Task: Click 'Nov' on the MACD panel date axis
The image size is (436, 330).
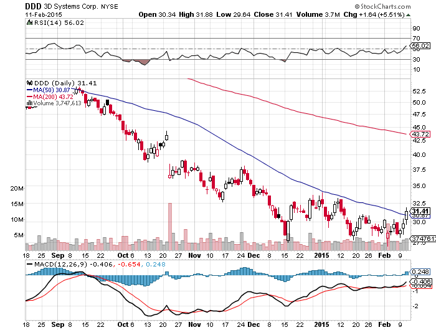Action: [194, 324]
